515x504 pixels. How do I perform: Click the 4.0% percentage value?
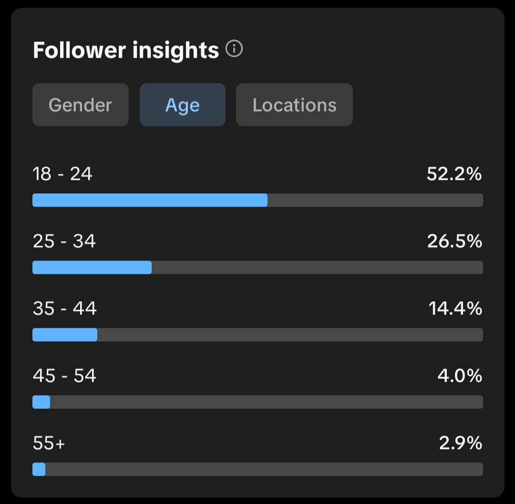[460, 376]
